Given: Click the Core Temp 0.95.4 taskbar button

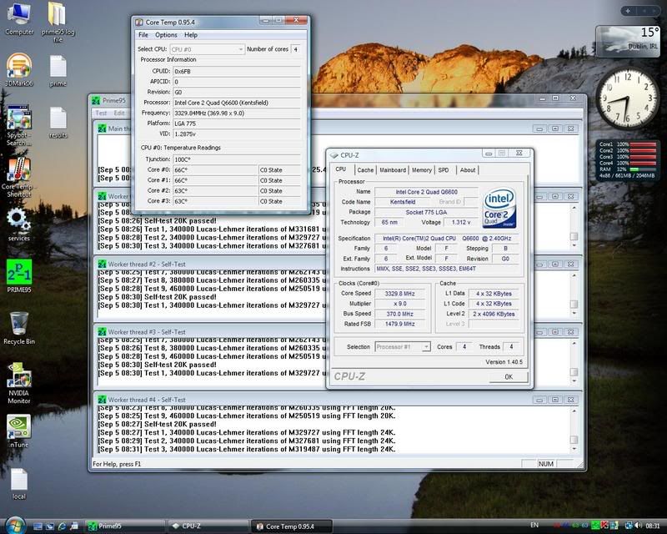Looking at the screenshot, I should tap(291, 526).
